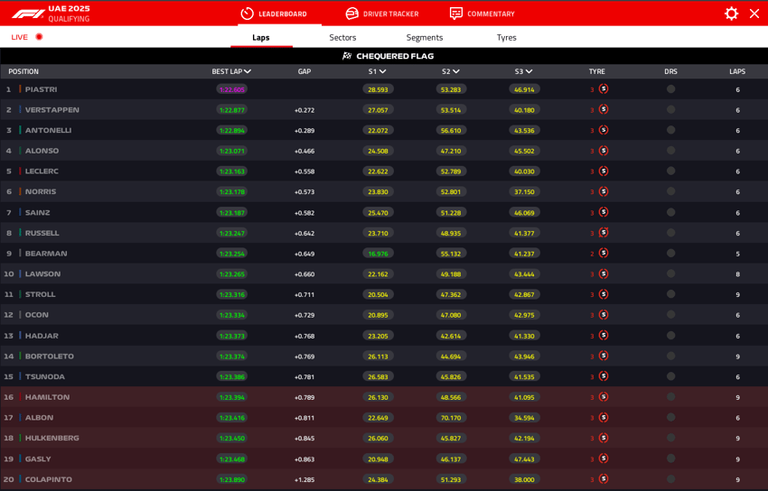Click Ocon's soft tyre icon
Viewport: 768px width, 491px height.
pos(604,315)
